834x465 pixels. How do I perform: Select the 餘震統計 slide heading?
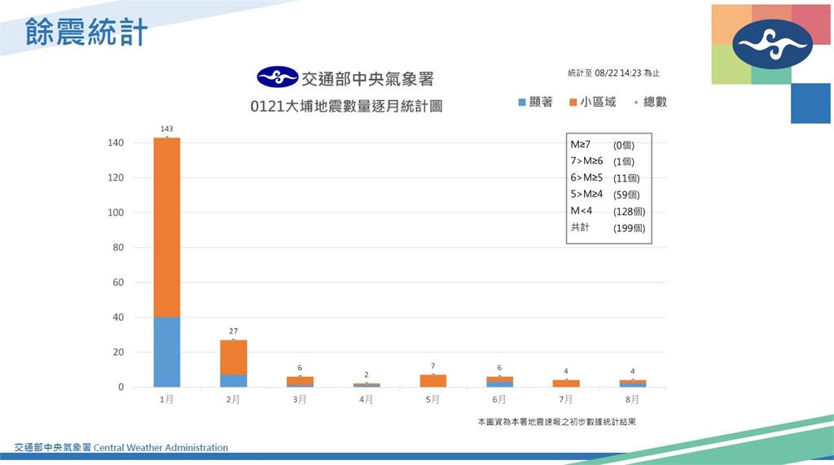click(86, 32)
